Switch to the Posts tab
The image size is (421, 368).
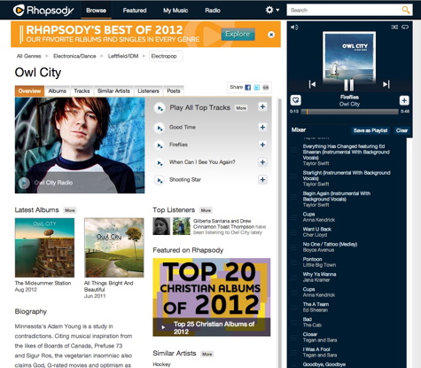pyautogui.click(x=174, y=91)
